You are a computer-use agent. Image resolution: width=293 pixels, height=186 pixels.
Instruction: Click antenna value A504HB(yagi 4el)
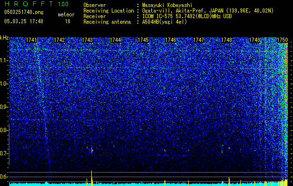(x=164, y=22)
